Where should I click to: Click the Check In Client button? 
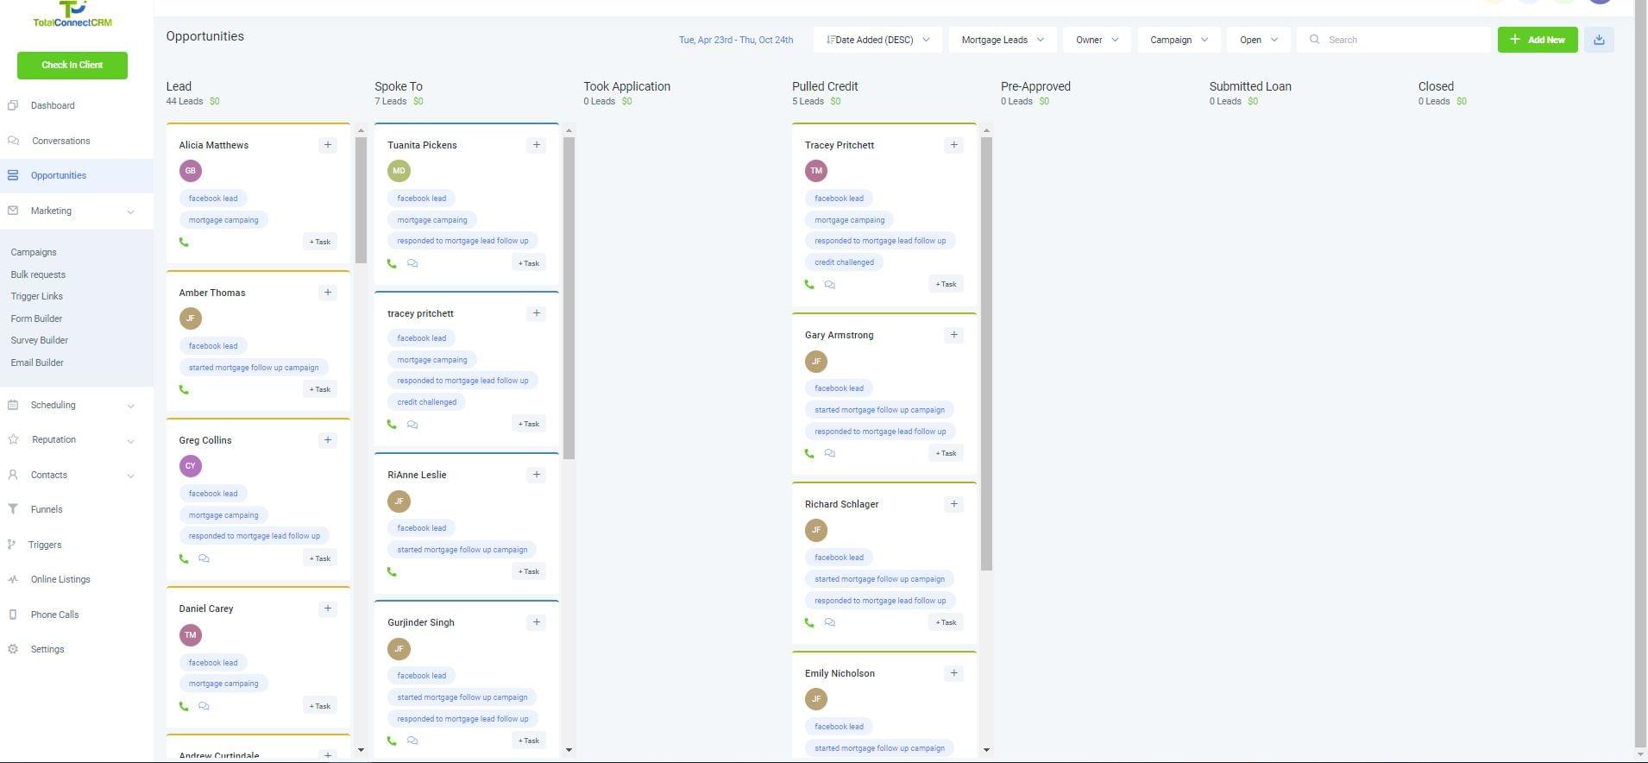(x=72, y=66)
